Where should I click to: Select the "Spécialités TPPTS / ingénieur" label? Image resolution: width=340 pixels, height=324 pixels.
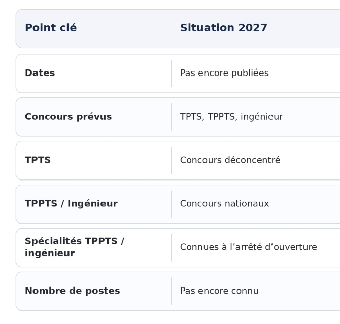(74, 247)
